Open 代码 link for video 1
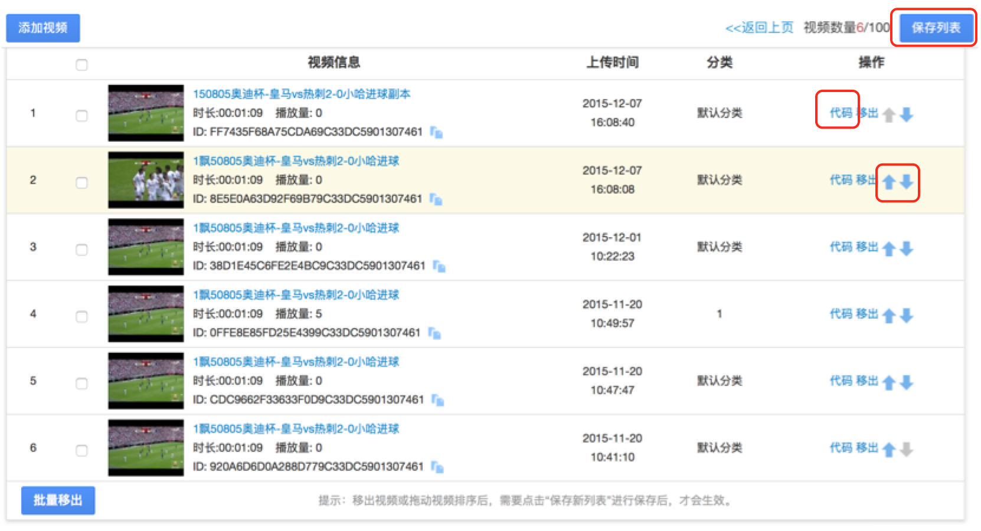981x531 pixels. click(x=841, y=113)
